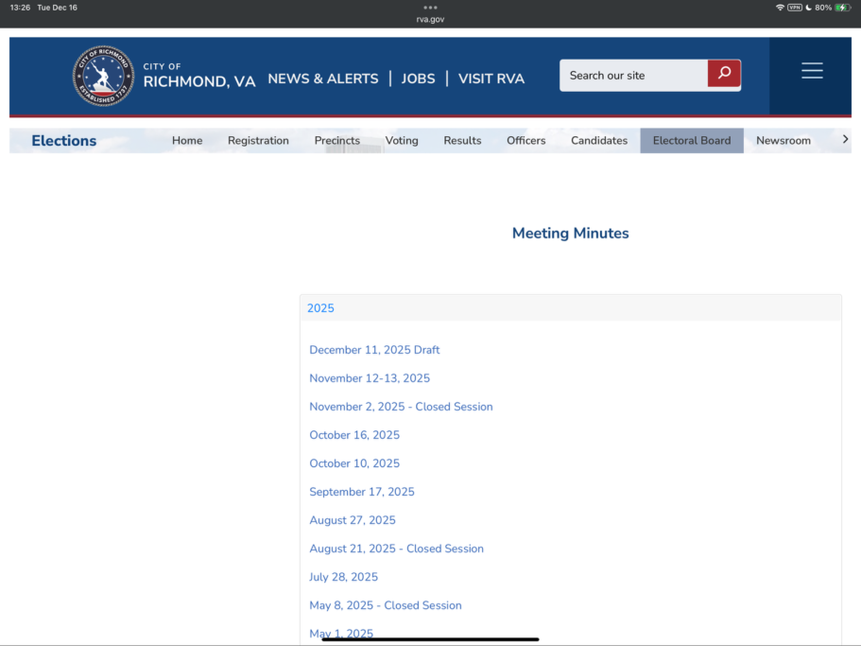This screenshot has height=646, width=861.
Task: Collapse the 2025 meeting minutes section
Action: 320,307
